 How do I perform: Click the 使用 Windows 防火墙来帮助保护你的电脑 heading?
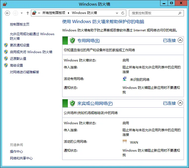click(x=103, y=22)
